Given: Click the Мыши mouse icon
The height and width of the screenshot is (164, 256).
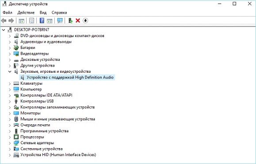Looking at the screenshot, I should 16,119.
